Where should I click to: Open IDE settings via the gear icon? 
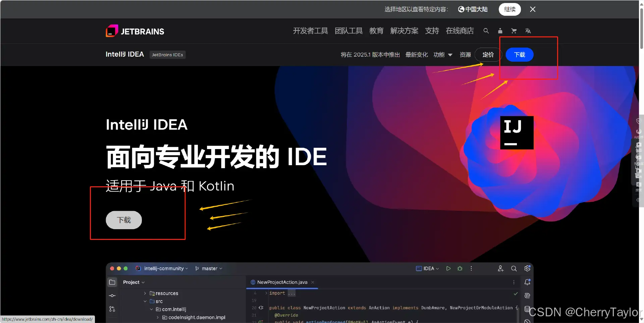point(527,268)
